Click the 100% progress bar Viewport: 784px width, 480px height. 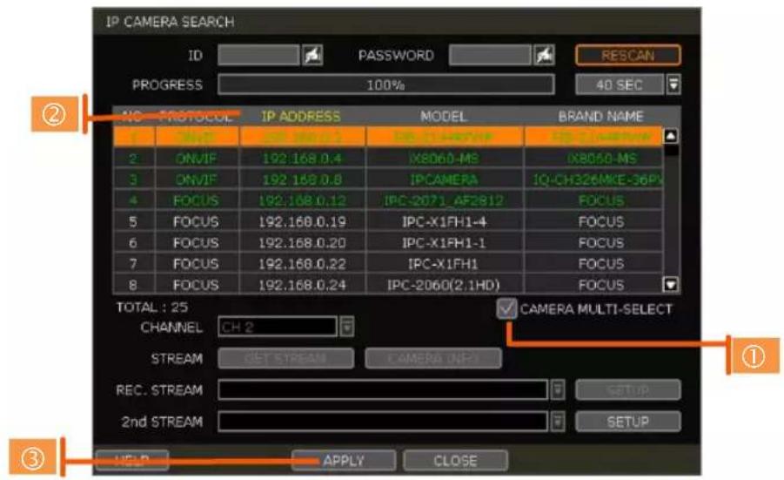pos(386,85)
